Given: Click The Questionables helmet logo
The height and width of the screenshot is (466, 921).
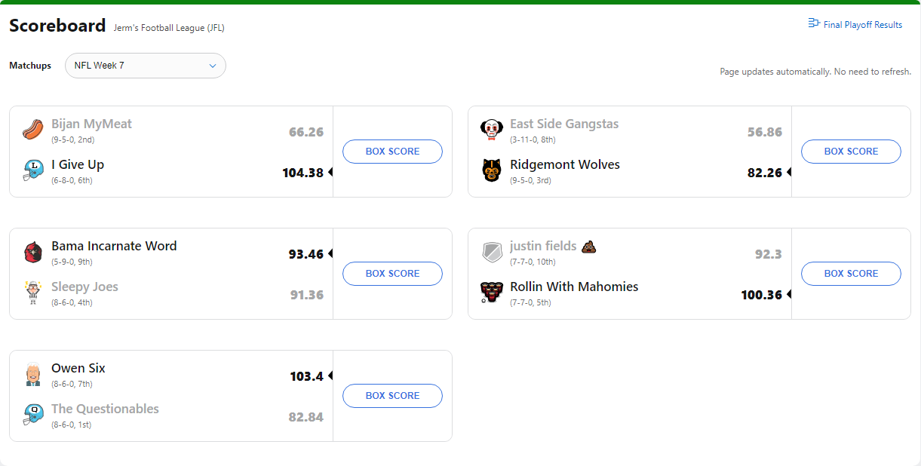Looking at the screenshot, I should (33, 414).
